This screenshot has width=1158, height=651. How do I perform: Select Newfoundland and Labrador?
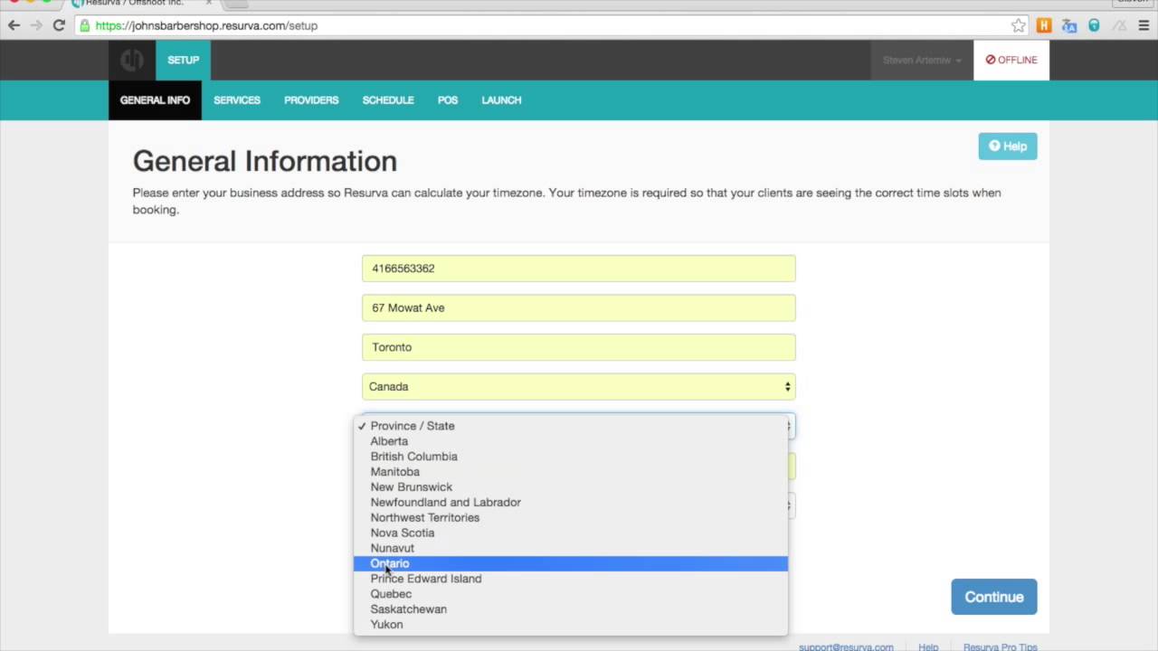[x=571, y=503]
